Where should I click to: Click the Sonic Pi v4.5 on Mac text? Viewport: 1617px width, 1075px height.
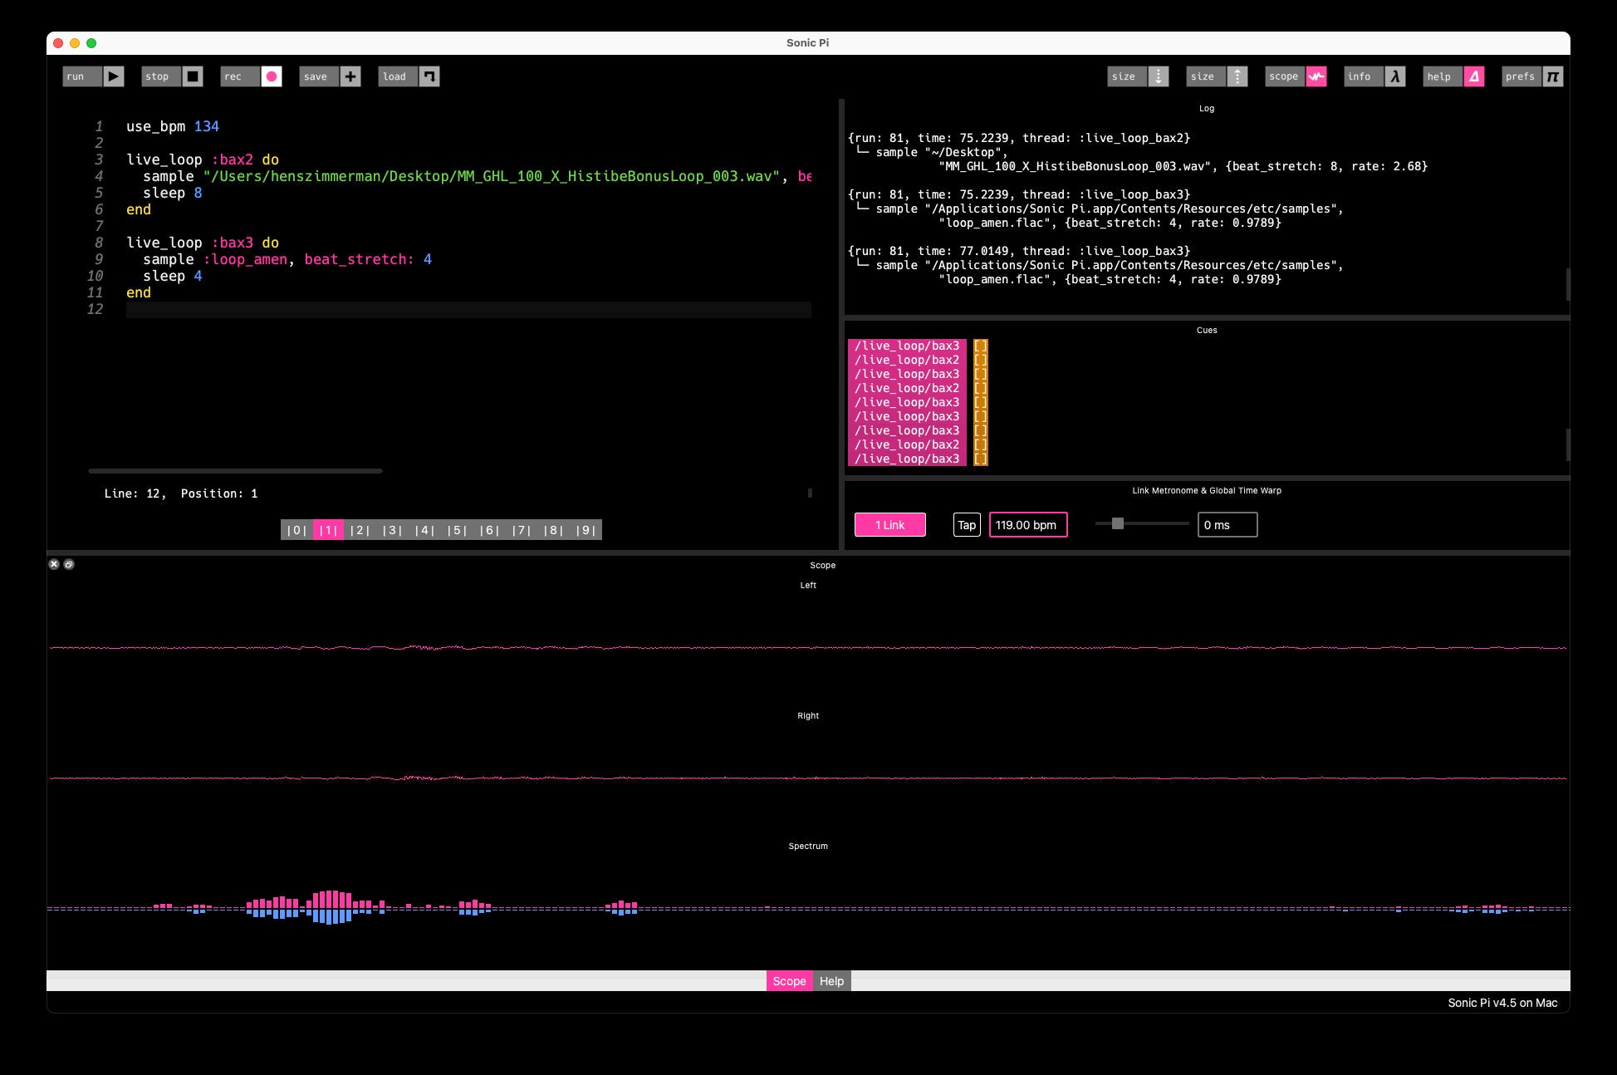1502,1003
